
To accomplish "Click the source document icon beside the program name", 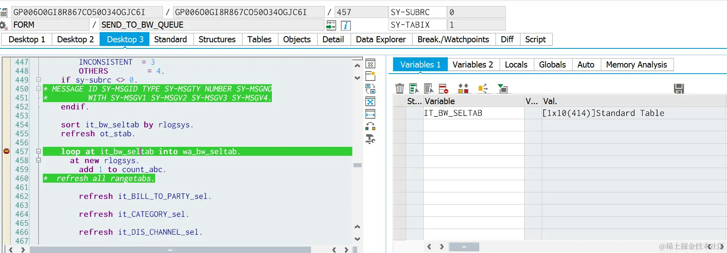I will coord(4,13).
